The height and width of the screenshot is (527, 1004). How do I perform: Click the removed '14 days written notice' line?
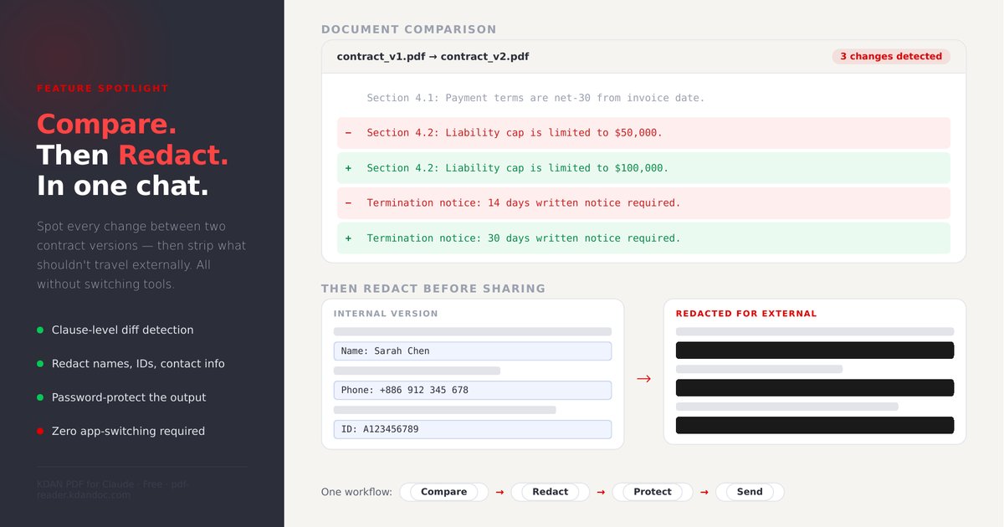tap(644, 203)
